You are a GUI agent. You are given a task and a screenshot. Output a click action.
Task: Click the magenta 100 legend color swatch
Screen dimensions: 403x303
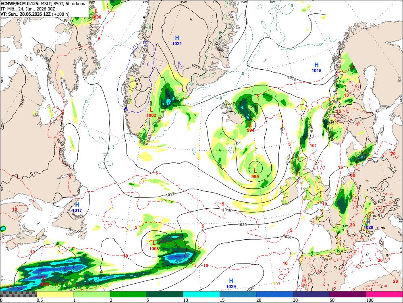(385, 294)
